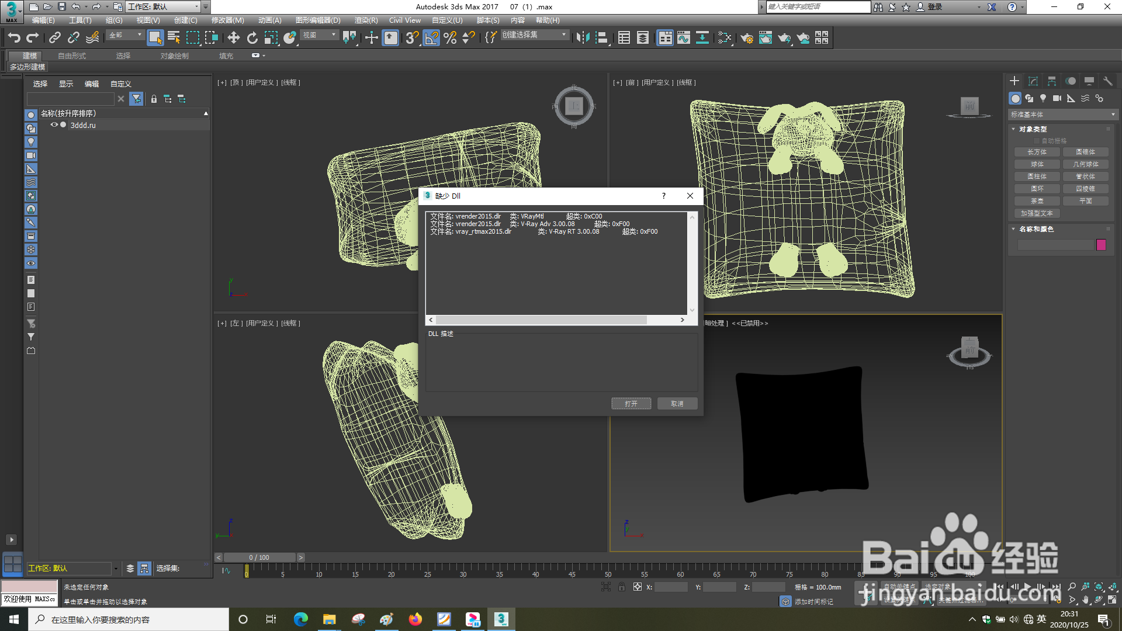Open the Mirror tool
Screen dimensions: 1122x631
(583, 38)
